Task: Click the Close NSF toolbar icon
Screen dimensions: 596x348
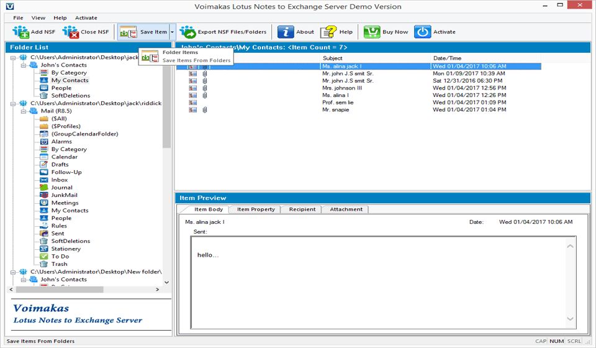Action: tap(71, 32)
